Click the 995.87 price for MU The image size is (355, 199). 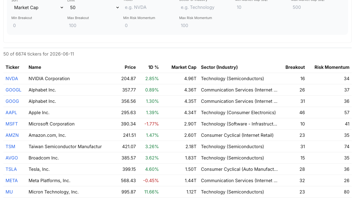point(128,192)
